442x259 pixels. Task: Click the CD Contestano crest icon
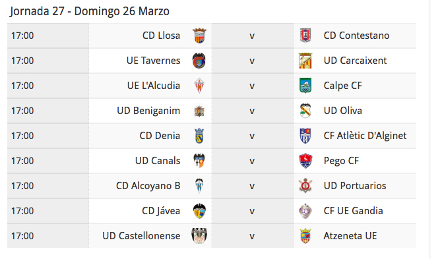[305, 36]
